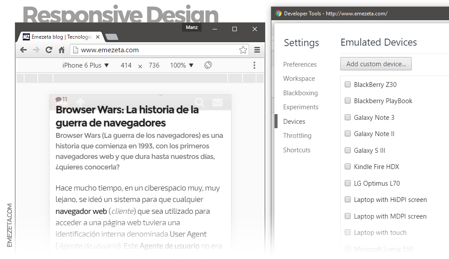Click the www.emezeta.com address bar
The height and width of the screenshot is (259, 449).
point(159,50)
